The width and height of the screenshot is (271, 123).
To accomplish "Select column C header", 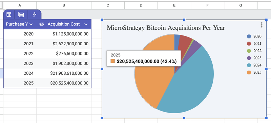I will tap(108, 5).
